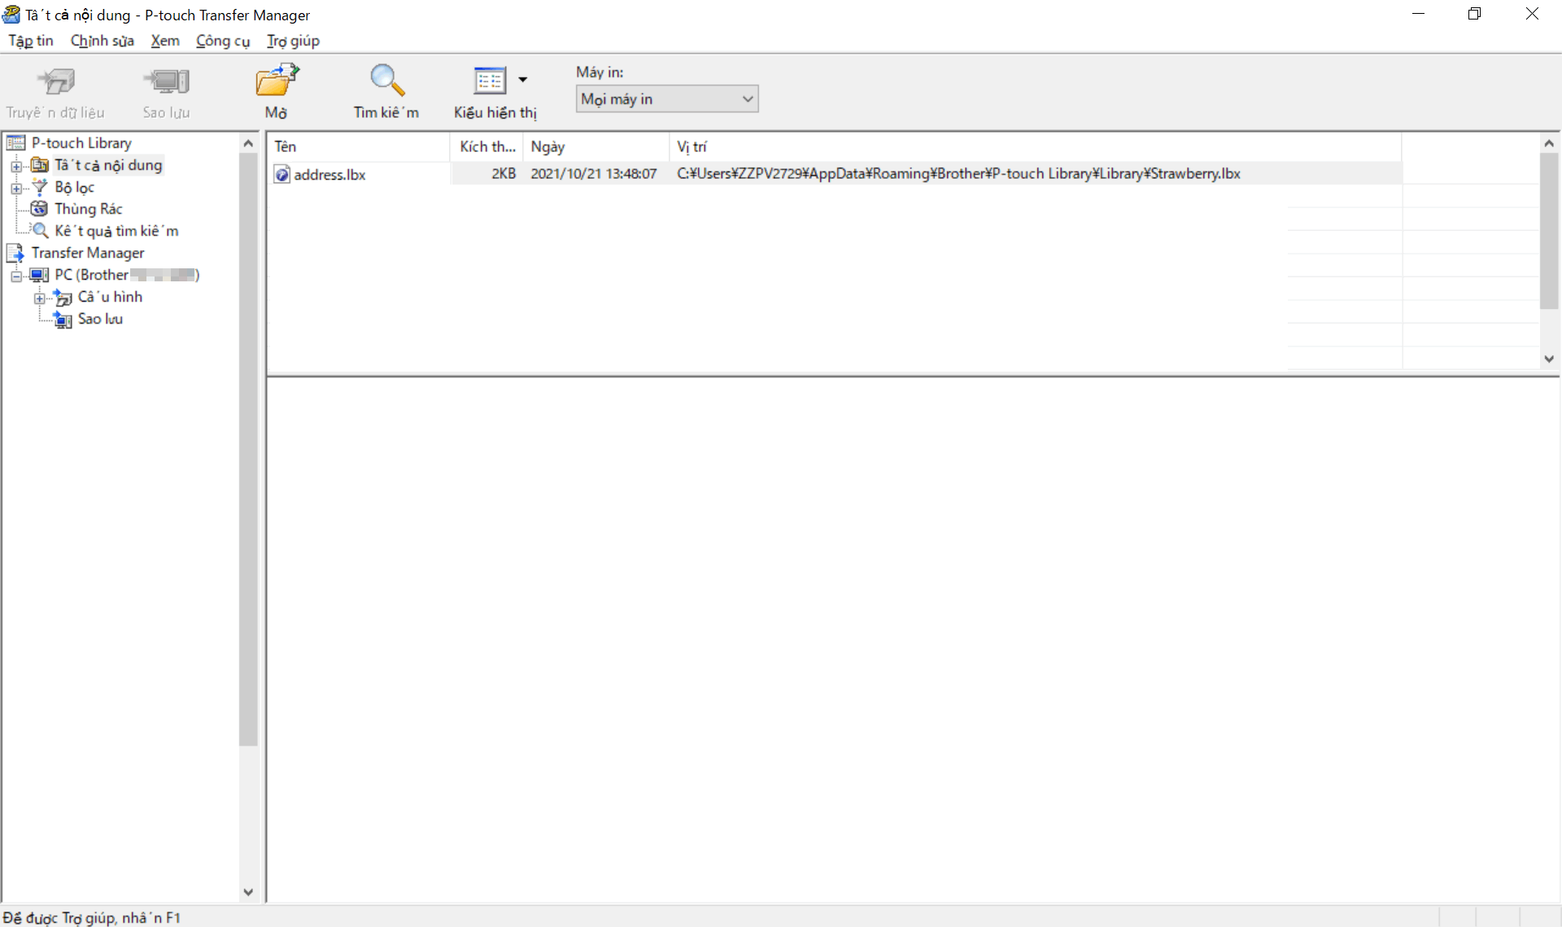Viewport: 1562px width, 927px height.
Task: Sort by the Tên column header
Action: [358, 146]
